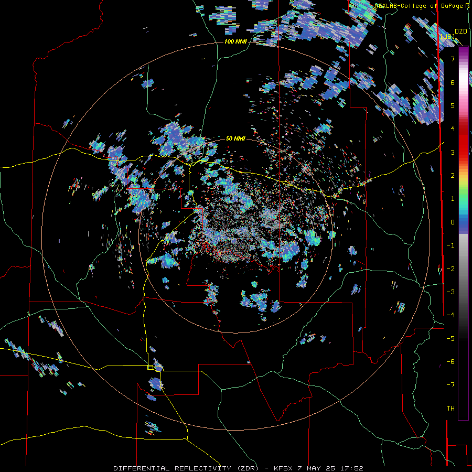Click the -7 value on color scale
The width and height of the screenshot is (472, 472).
click(x=450, y=385)
